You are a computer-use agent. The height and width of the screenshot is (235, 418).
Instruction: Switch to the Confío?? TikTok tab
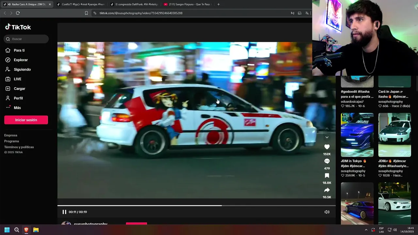click(x=81, y=4)
